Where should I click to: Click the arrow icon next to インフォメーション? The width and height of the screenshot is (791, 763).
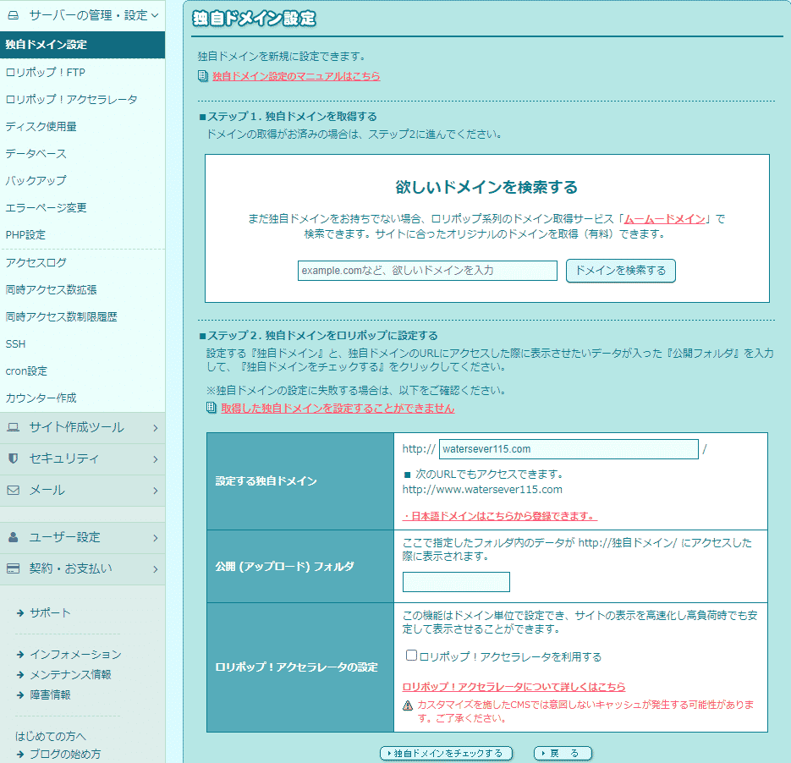click(20, 655)
